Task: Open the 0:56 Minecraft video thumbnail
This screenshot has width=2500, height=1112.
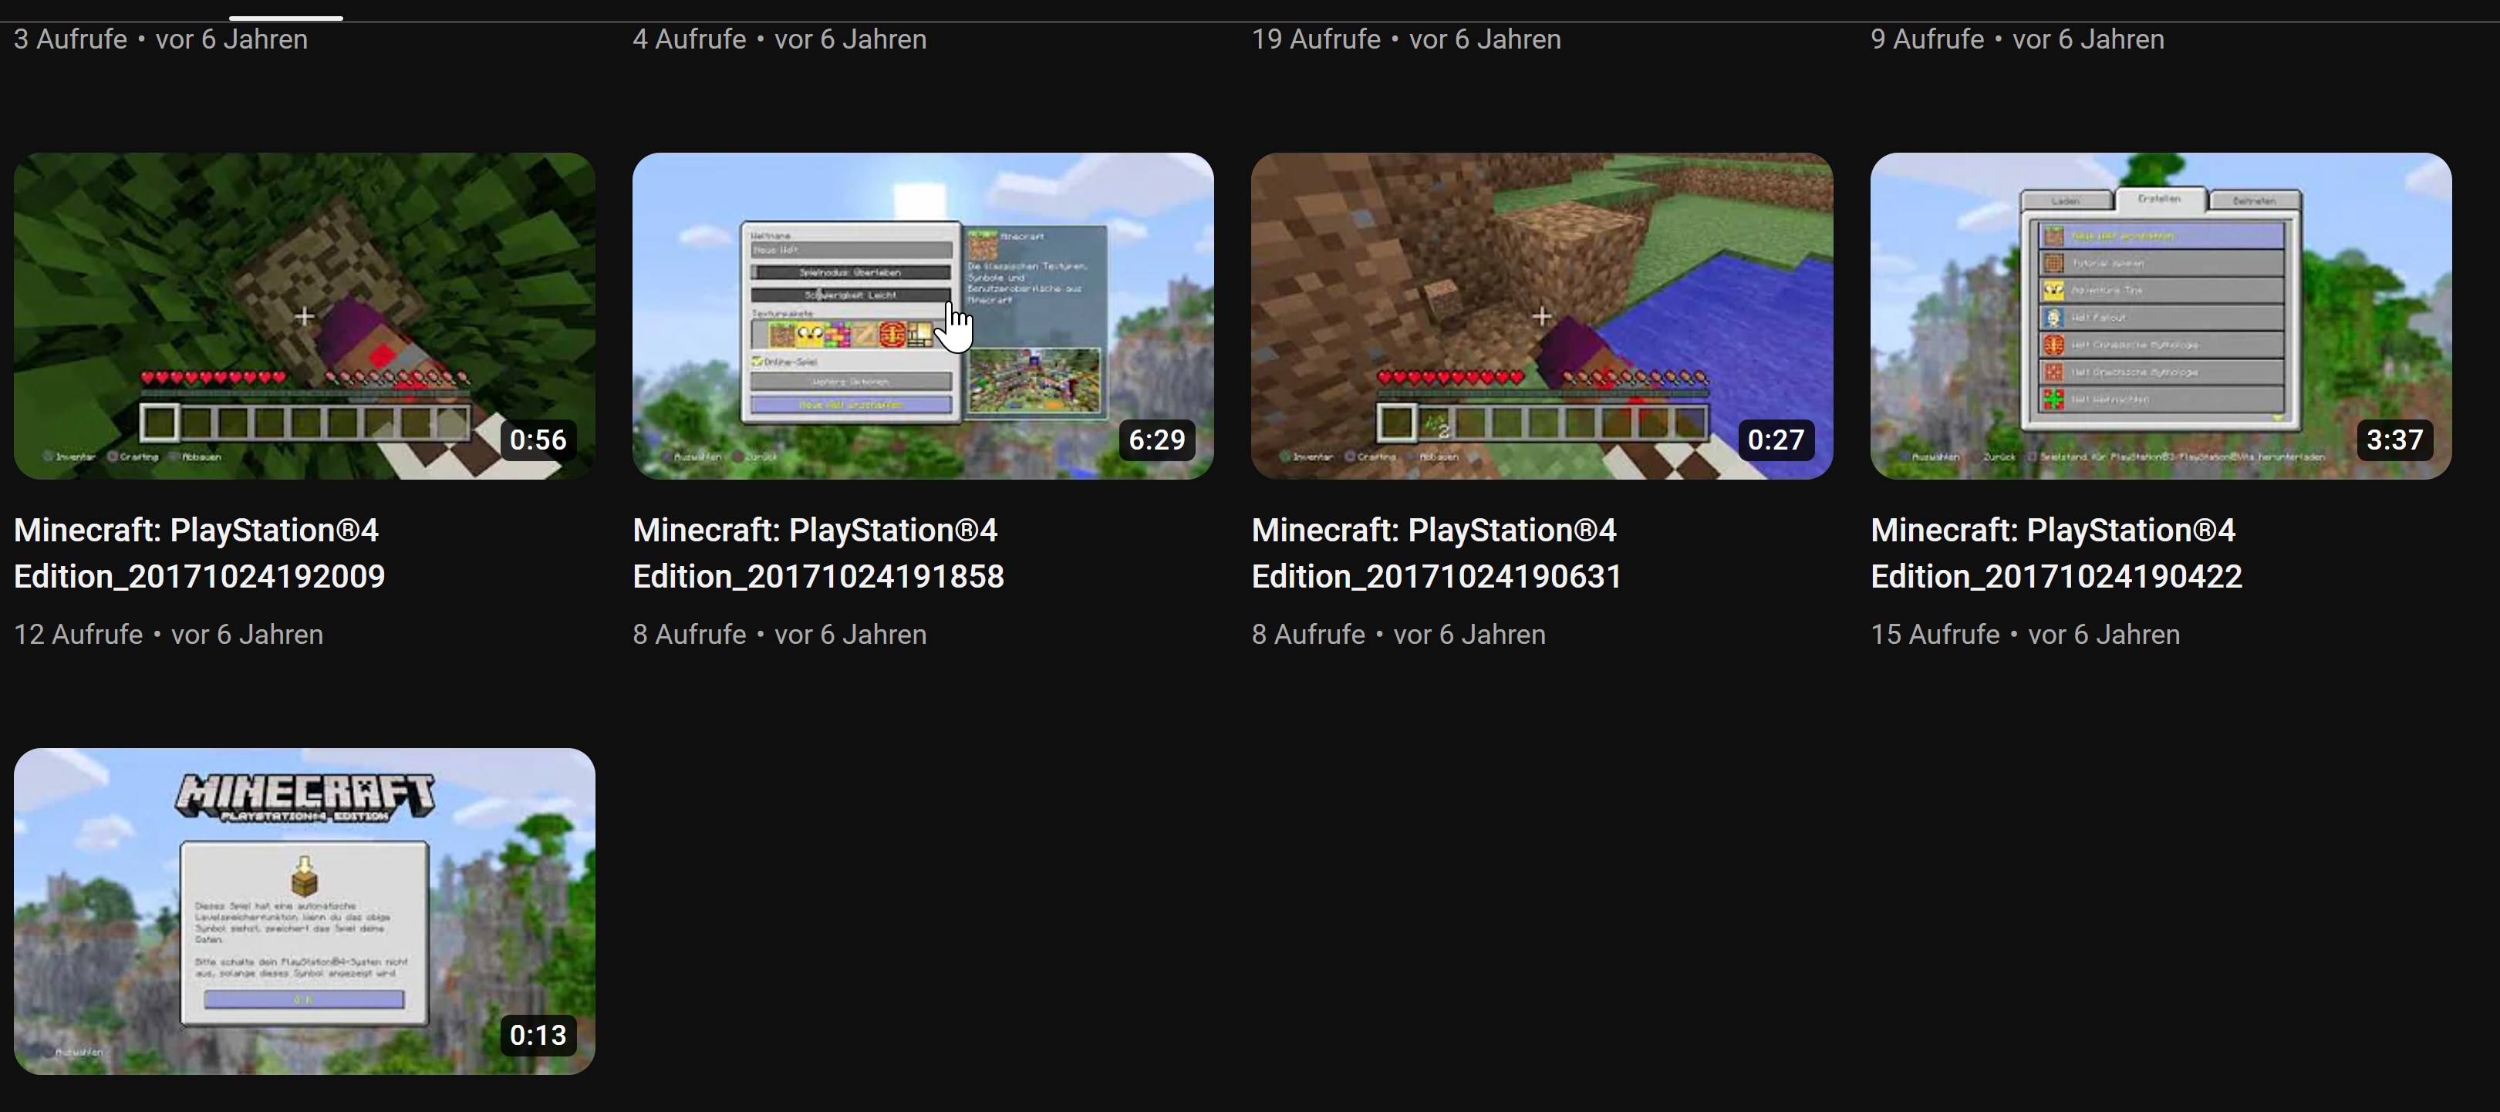Action: pyautogui.click(x=304, y=315)
